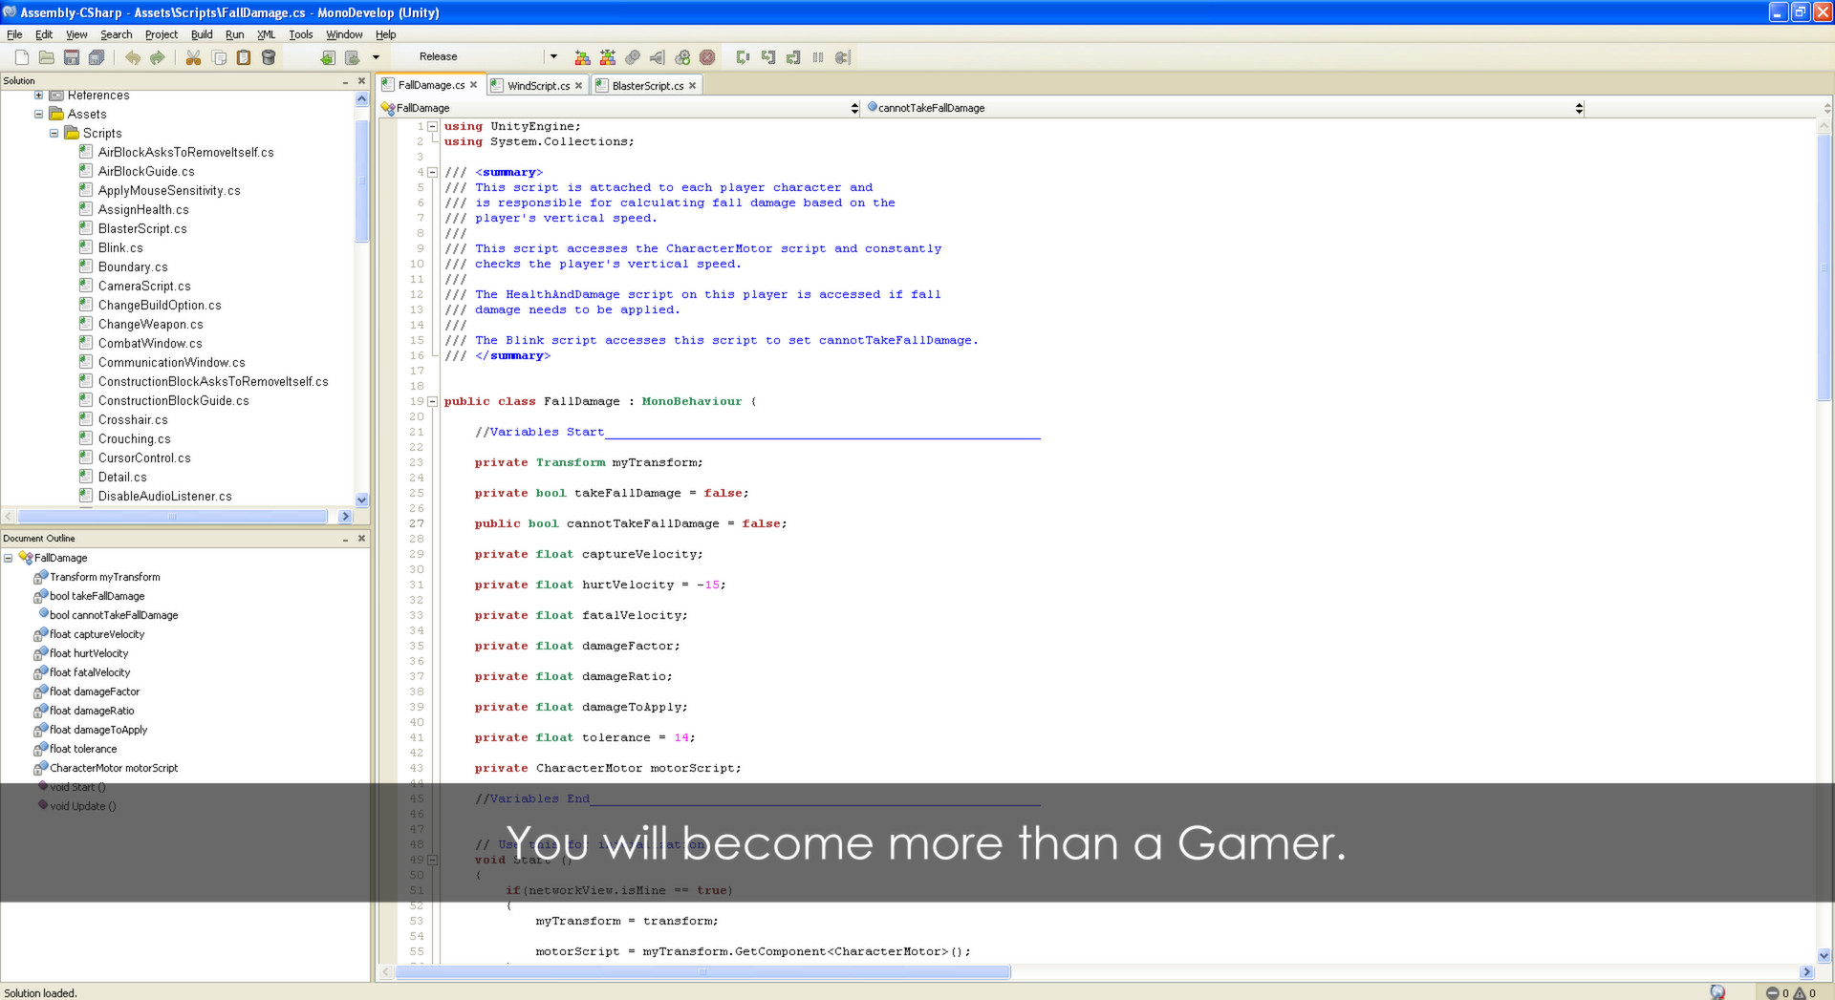Collapse the FallDamage node in Document Outline
1835x1000 pixels.
coord(8,558)
